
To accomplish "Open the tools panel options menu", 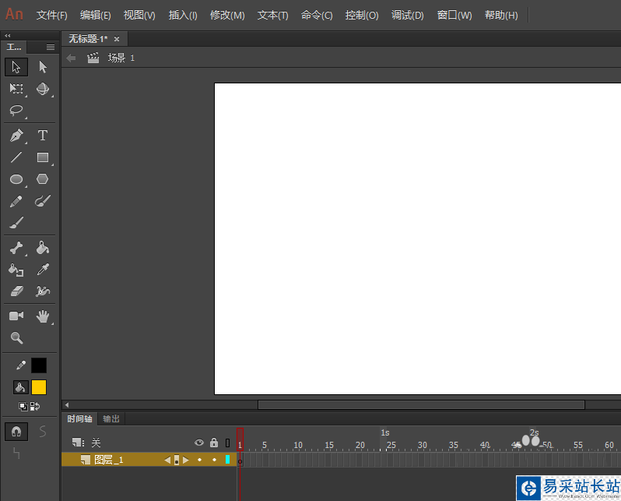I will point(51,48).
